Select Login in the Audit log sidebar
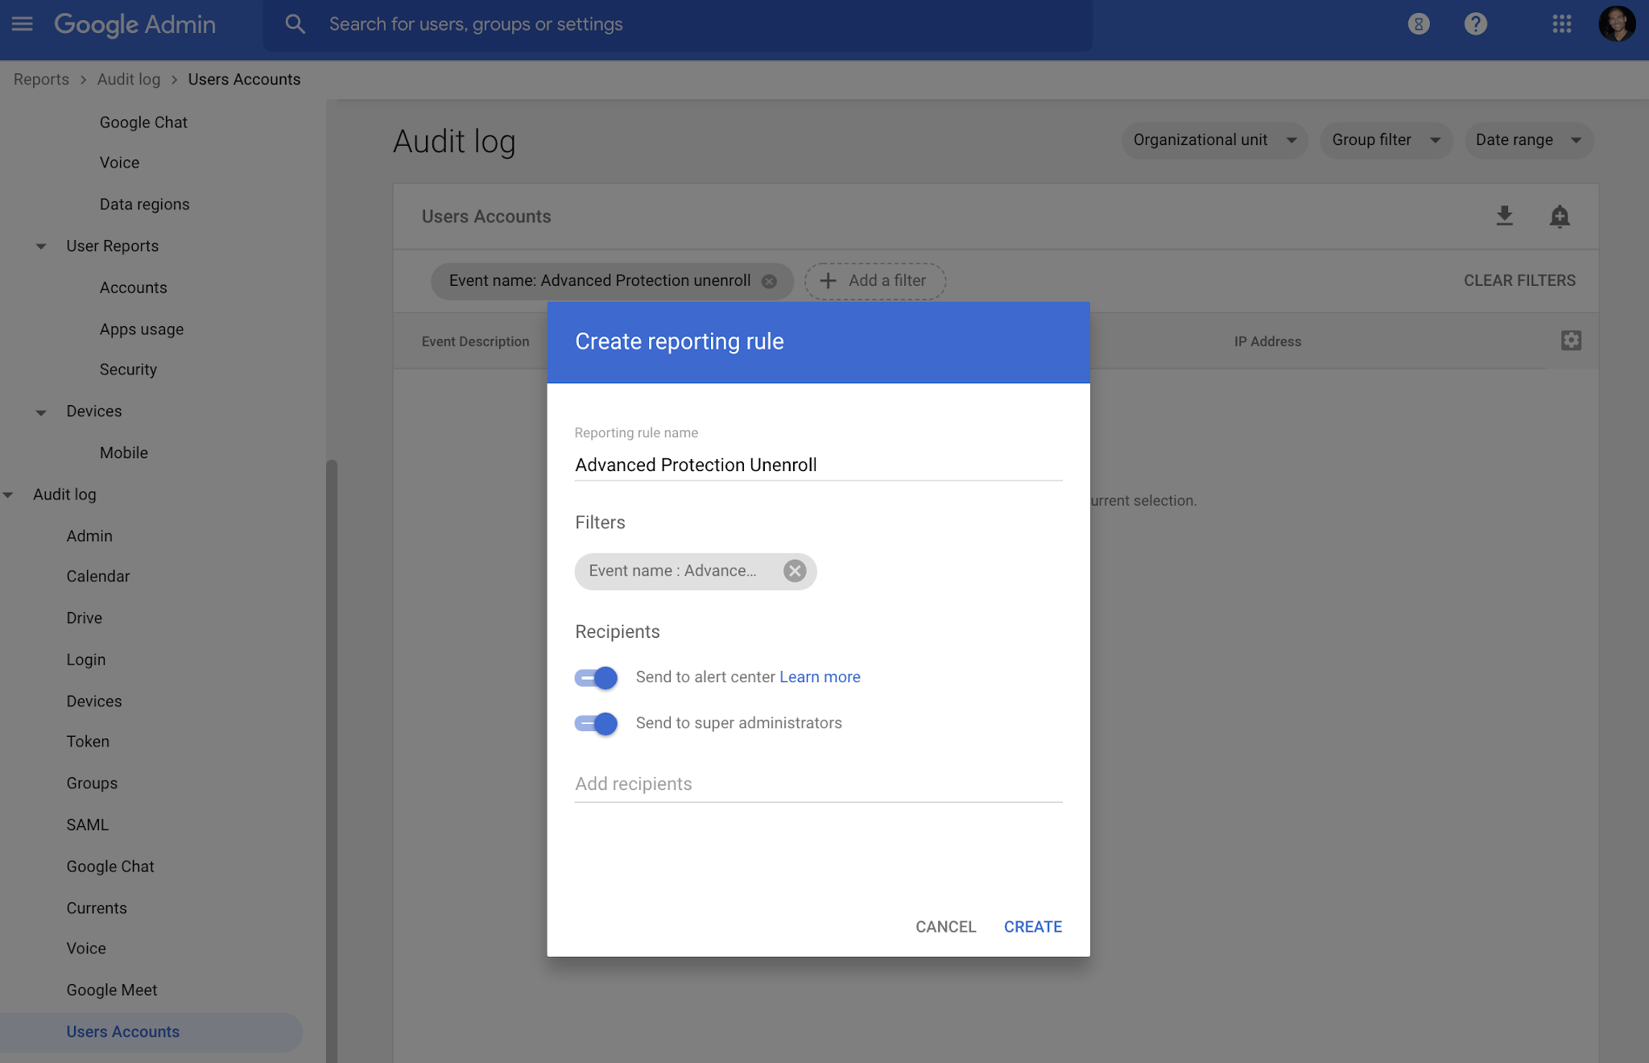The image size is (1649, 1063). pyautogui.click(x=85, y=659)
